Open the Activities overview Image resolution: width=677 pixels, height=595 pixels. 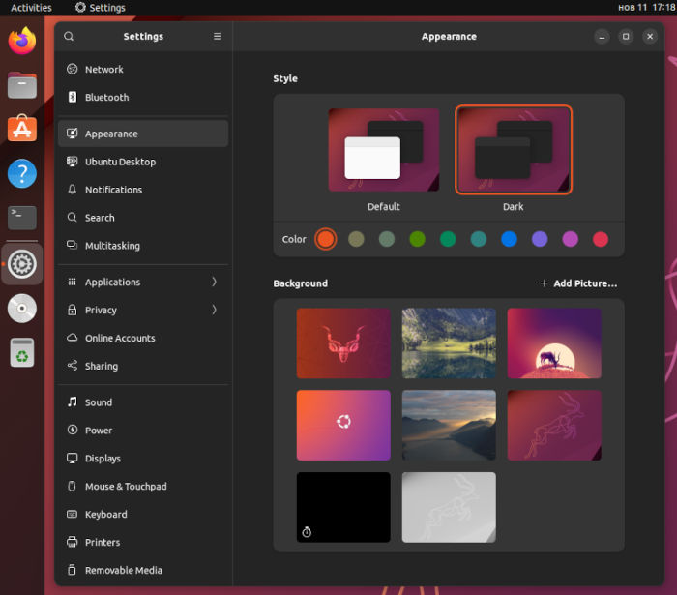31,8
